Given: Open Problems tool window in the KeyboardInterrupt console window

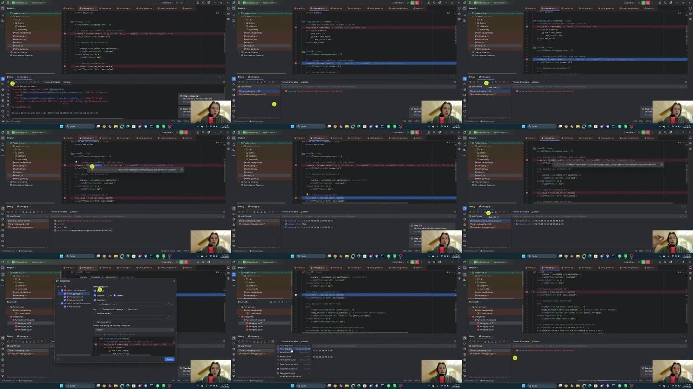Looking at the screenshot, I should (x=3, y=111).
